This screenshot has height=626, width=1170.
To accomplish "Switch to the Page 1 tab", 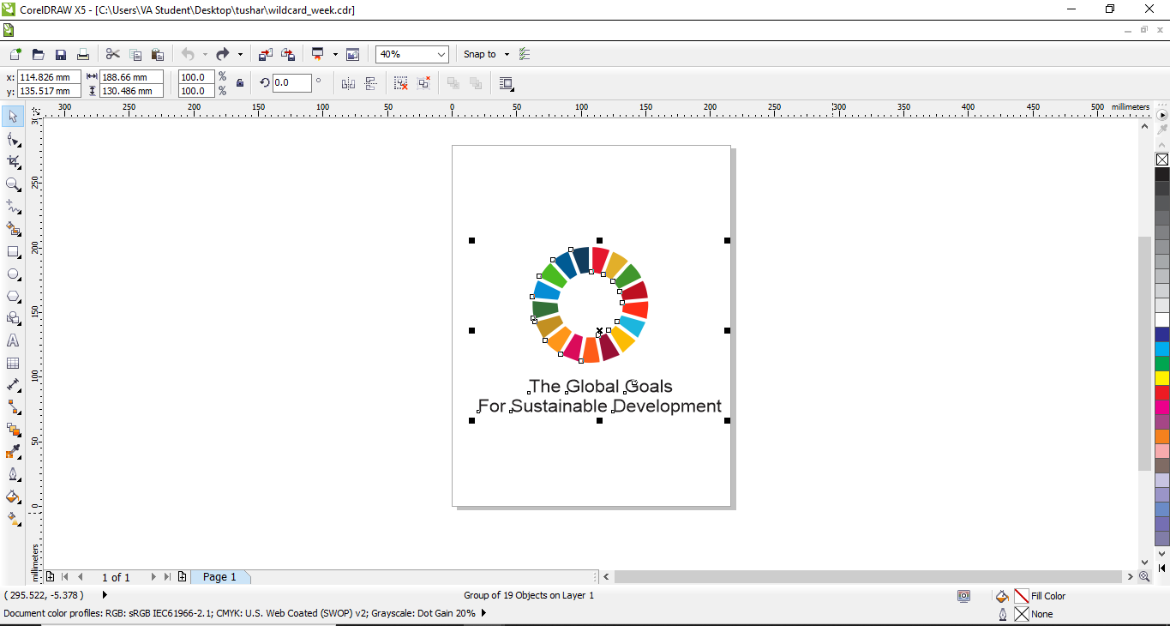I will [220, 577].
